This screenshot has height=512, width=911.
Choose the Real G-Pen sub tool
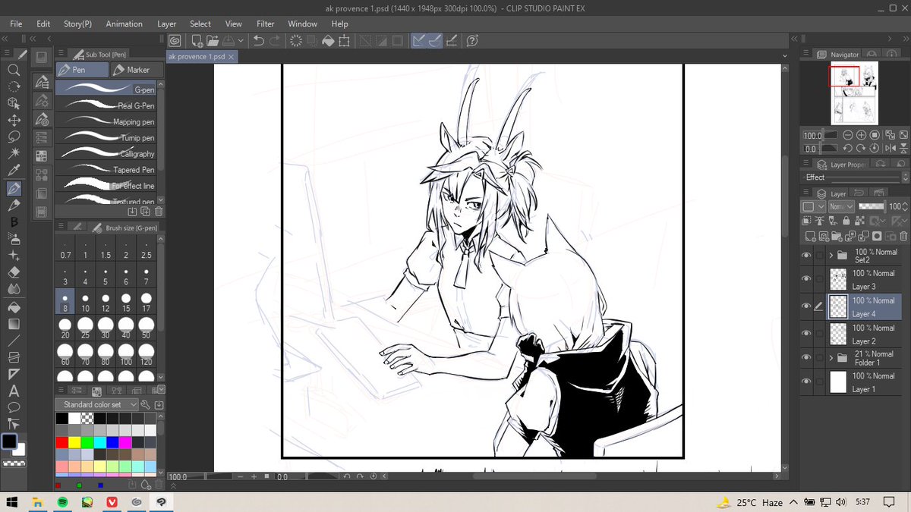[x=106, y=105]
